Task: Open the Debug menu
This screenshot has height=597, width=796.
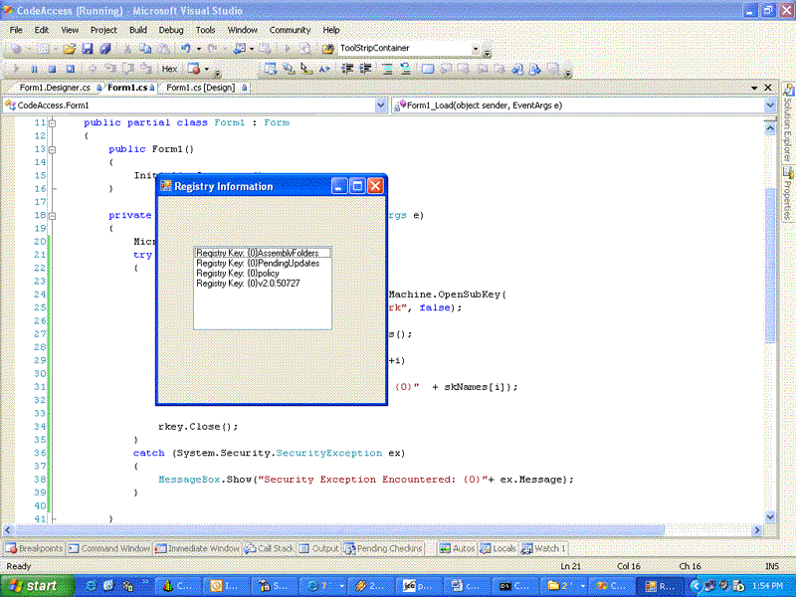Action: point(170,30)
